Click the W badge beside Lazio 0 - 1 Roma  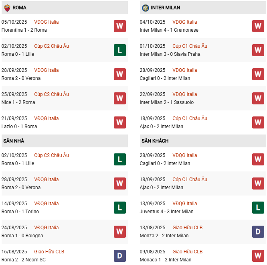tap(119, 122)
